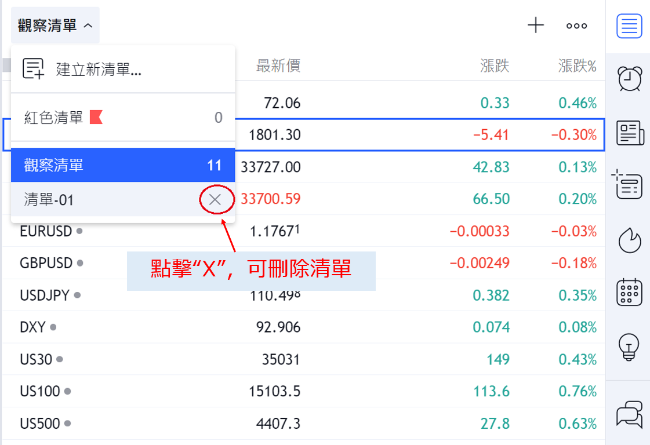Open the three-dot more options menu
The width and height of the screenshot is (650, 445).
[x=576, y=25]
